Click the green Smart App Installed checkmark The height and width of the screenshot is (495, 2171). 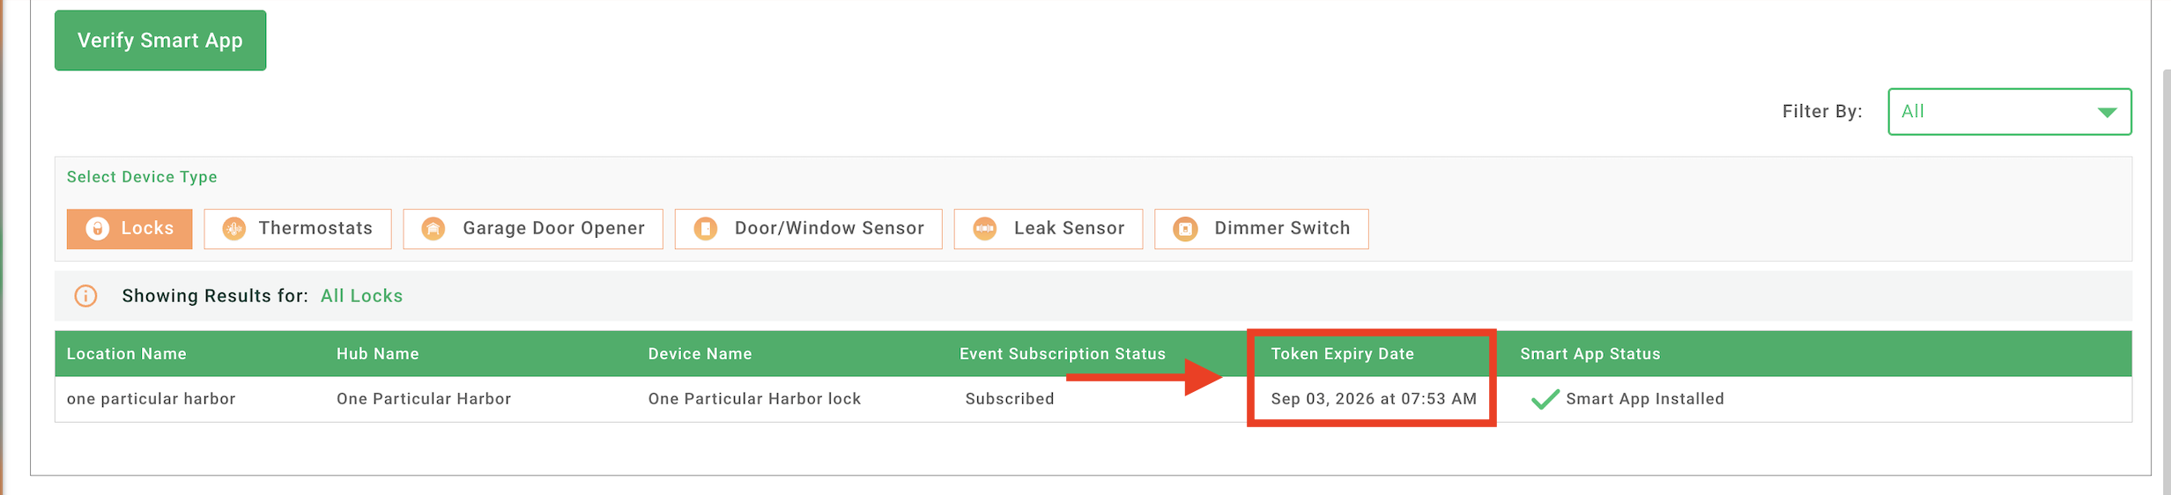pyautogui.click(x=1545, y=400)
